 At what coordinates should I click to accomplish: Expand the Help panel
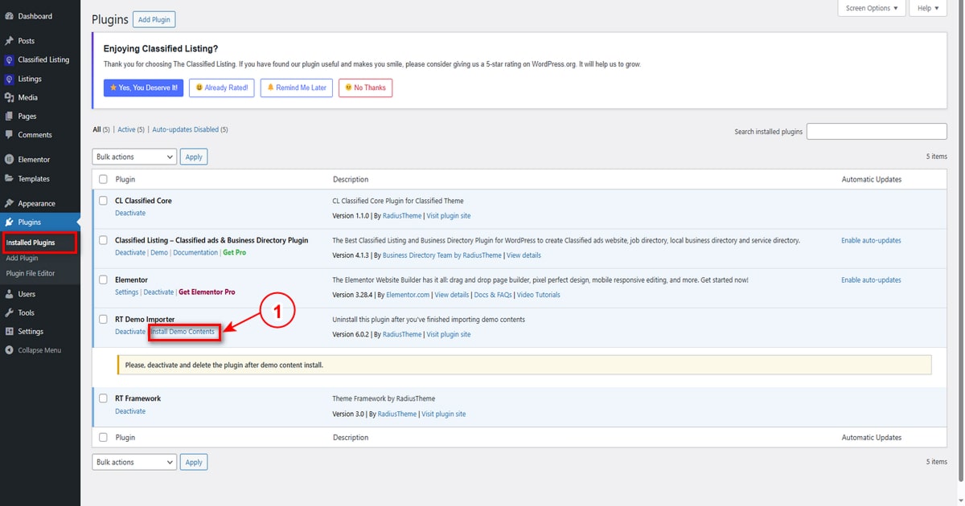[929, 8]
